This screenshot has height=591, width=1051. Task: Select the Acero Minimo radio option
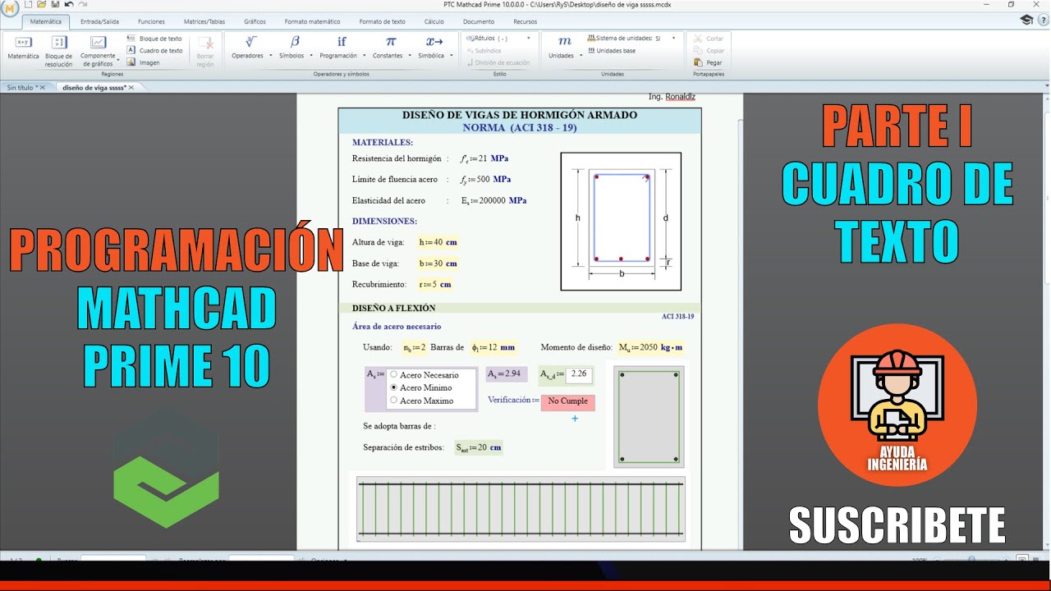(393, 387)
